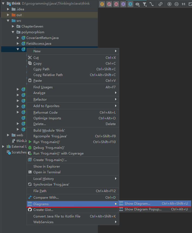The image size is (192, 233).
Task: Expand the out folder arrow
Action: pyautogui.click(x=8, y=15)
